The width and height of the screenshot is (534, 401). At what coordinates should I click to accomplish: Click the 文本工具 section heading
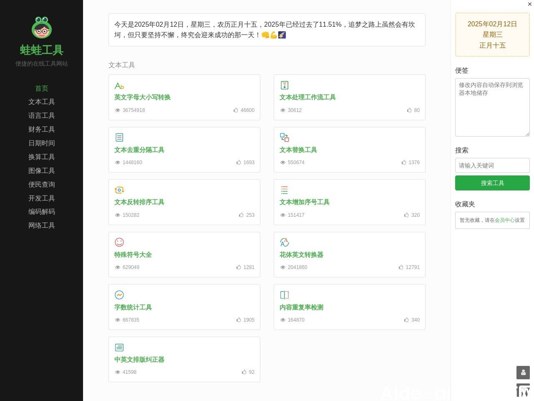122,65
